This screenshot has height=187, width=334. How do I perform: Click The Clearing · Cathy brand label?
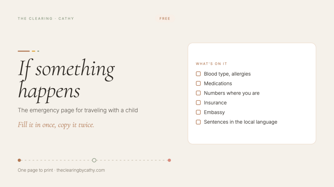[x=46, y=19]
